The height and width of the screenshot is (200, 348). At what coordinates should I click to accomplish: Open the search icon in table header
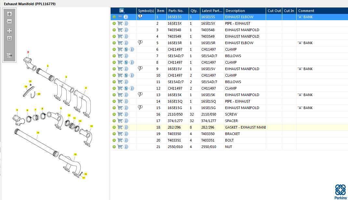point(122,11)
